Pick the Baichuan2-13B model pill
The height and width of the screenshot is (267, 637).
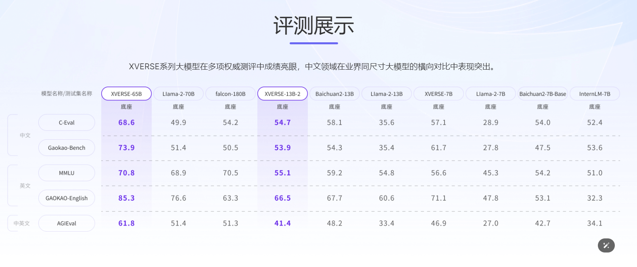(x=334, y=94)
